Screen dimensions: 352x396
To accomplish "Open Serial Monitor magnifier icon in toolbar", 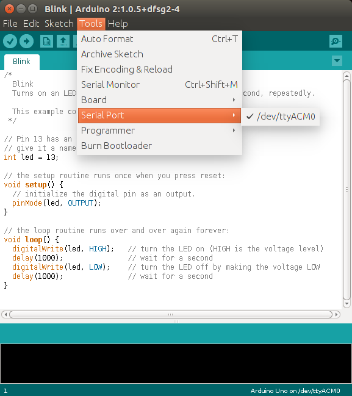I will [x=336, y=41].
